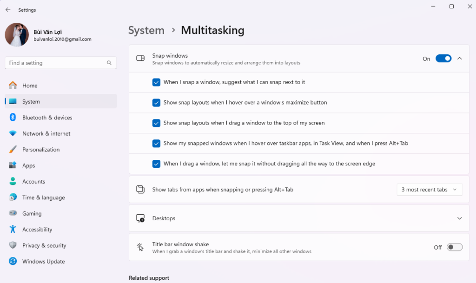Expand the Desktops section
The width and height of the screenshot is (476, 283).
point(459,218)
